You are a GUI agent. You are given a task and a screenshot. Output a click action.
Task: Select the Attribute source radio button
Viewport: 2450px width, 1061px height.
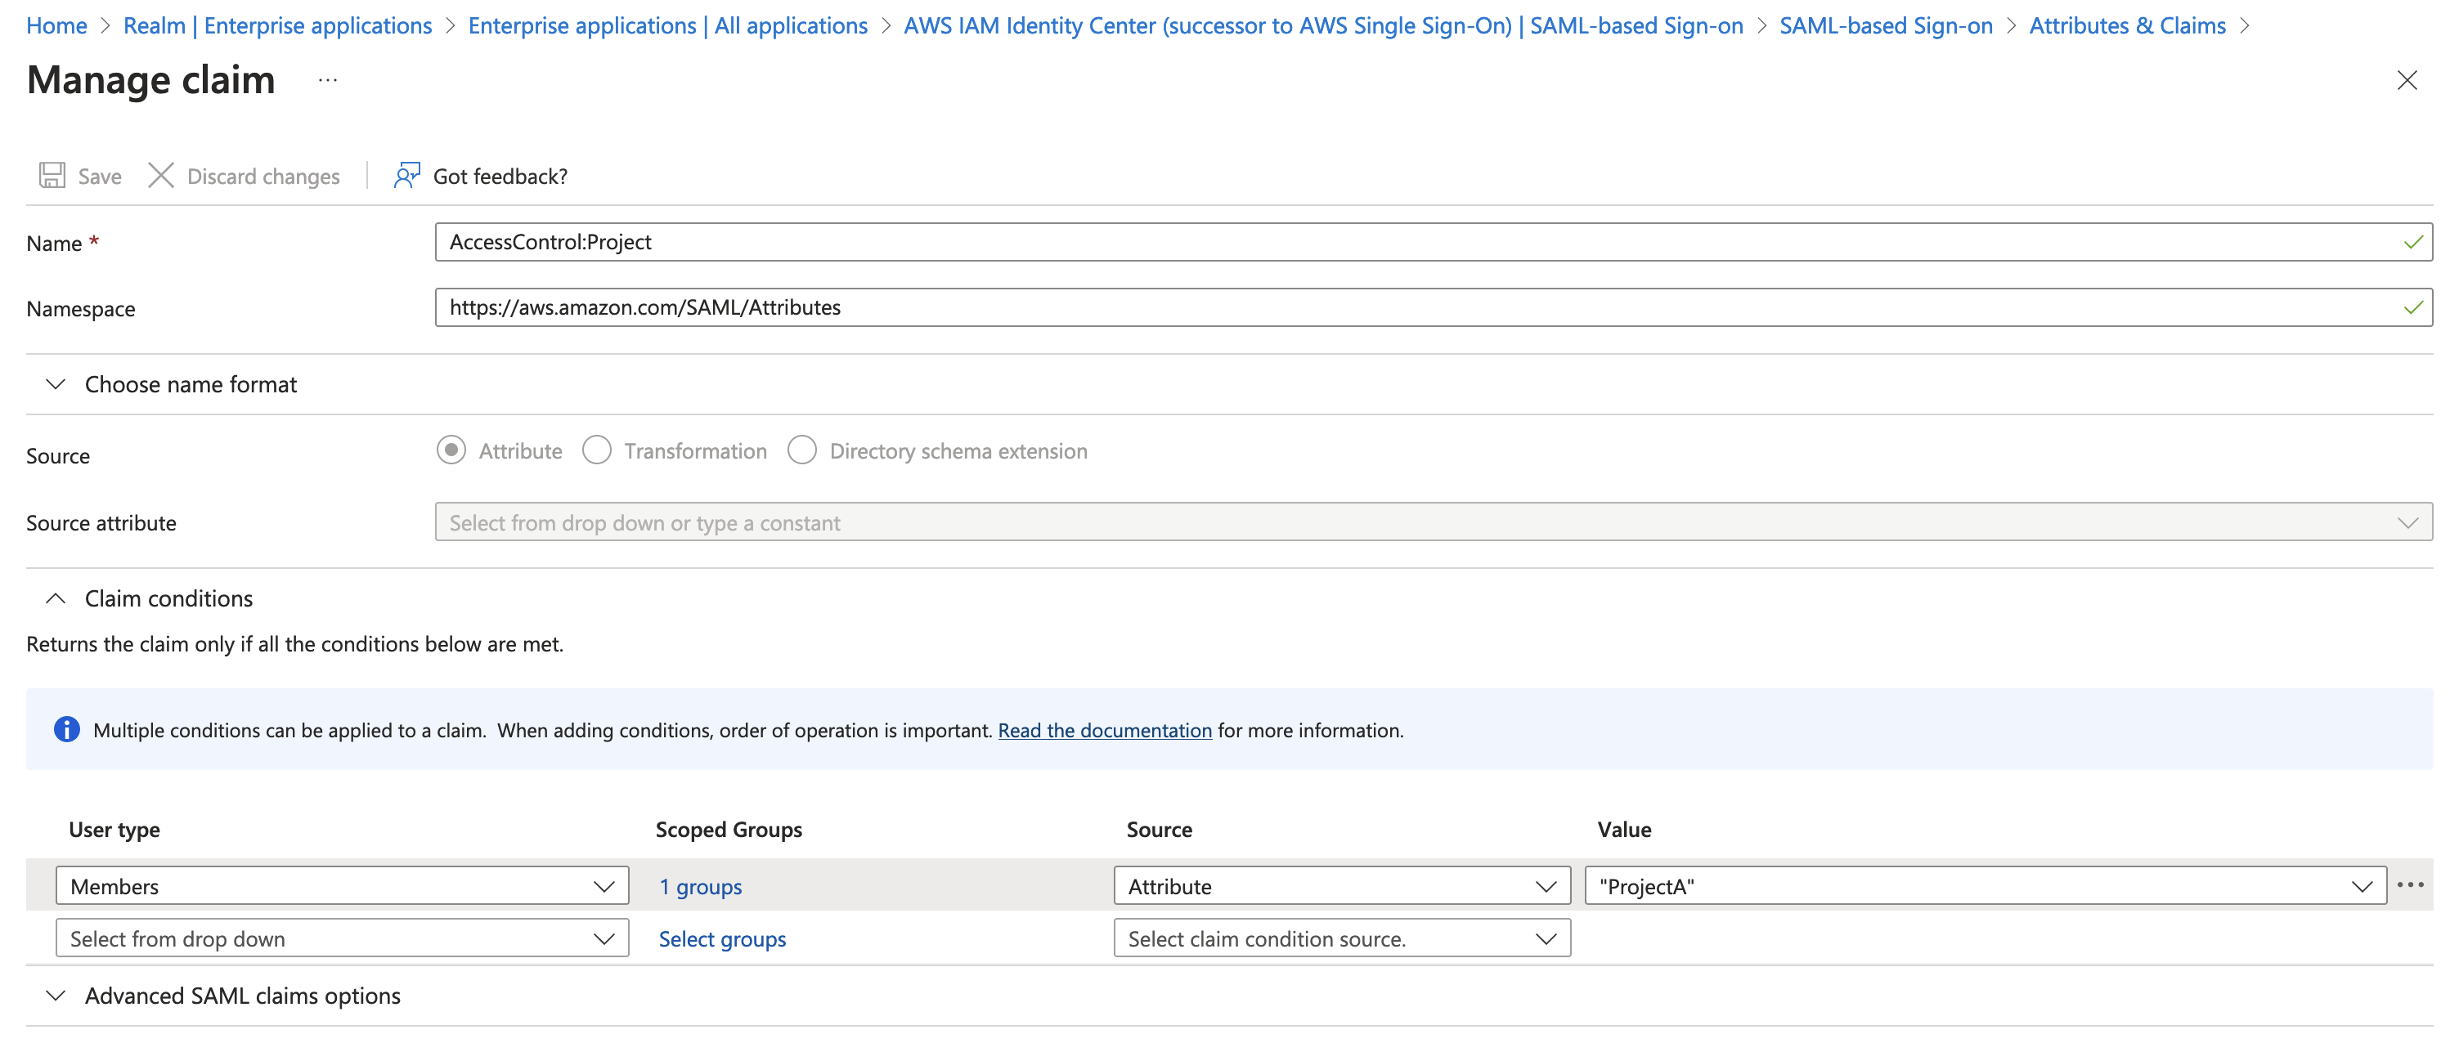(x=451, y=450)
